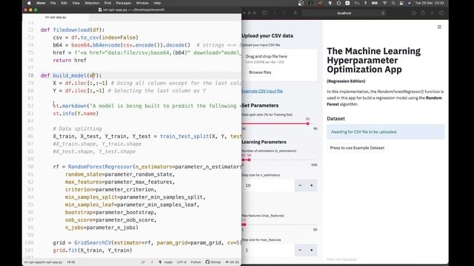474x266 pixels.
Task: Go back in Safari
Action: click(275, 13)
